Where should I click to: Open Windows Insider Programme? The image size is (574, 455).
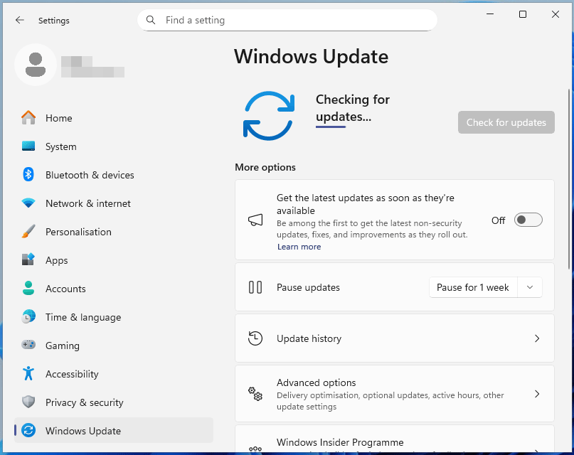point(395,439)
